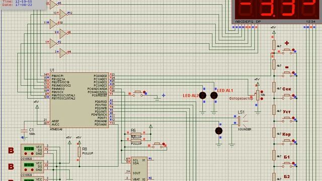Select the real-time clock chip with SCL/SDA pins

139,169
